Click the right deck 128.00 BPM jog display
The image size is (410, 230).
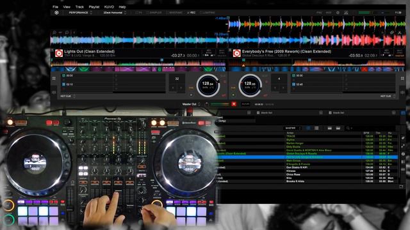coord(250,85)
